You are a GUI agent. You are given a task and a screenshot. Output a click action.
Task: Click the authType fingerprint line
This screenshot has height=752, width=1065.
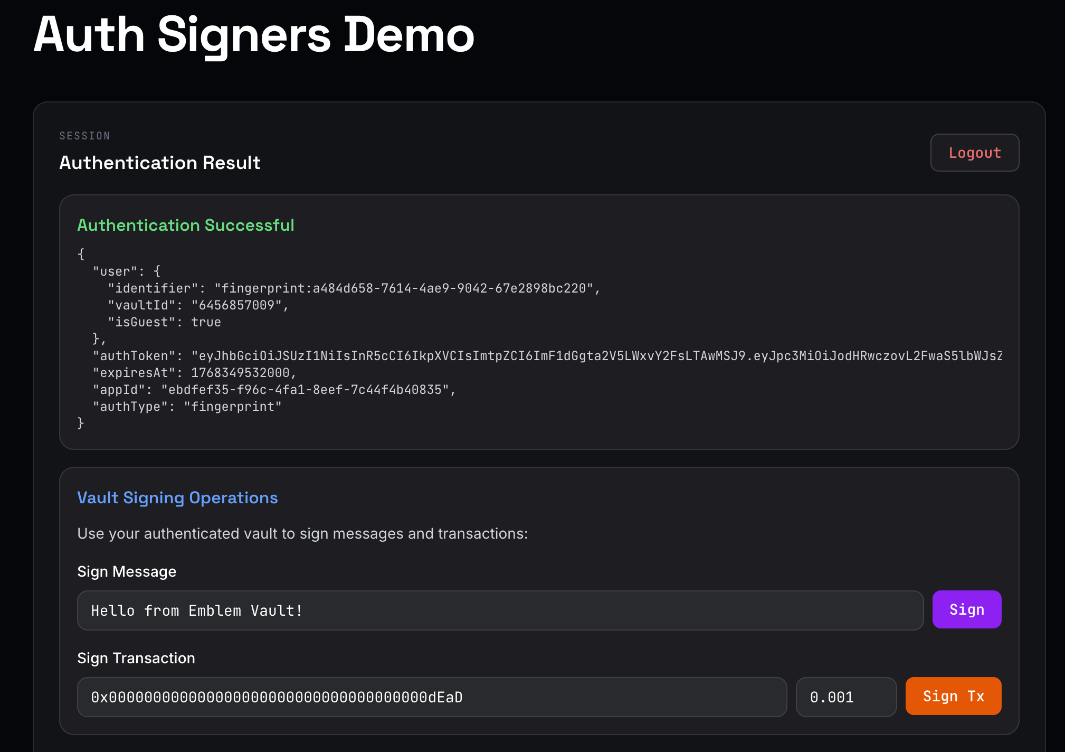(x=187, y=407)
